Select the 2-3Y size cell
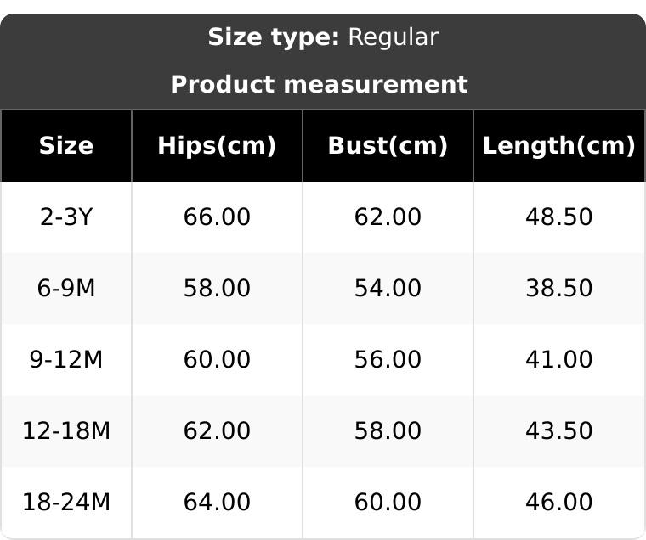 click(66, 217)
